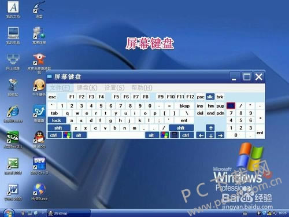
Task: Click the F1 key
Action: tap(72, 97)
